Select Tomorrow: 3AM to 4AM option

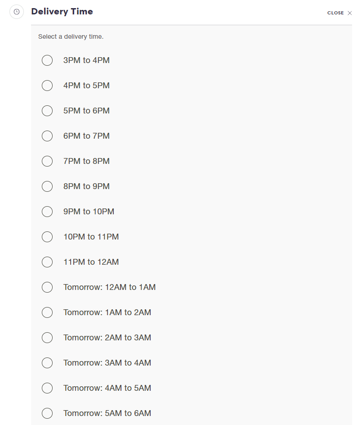47,363
